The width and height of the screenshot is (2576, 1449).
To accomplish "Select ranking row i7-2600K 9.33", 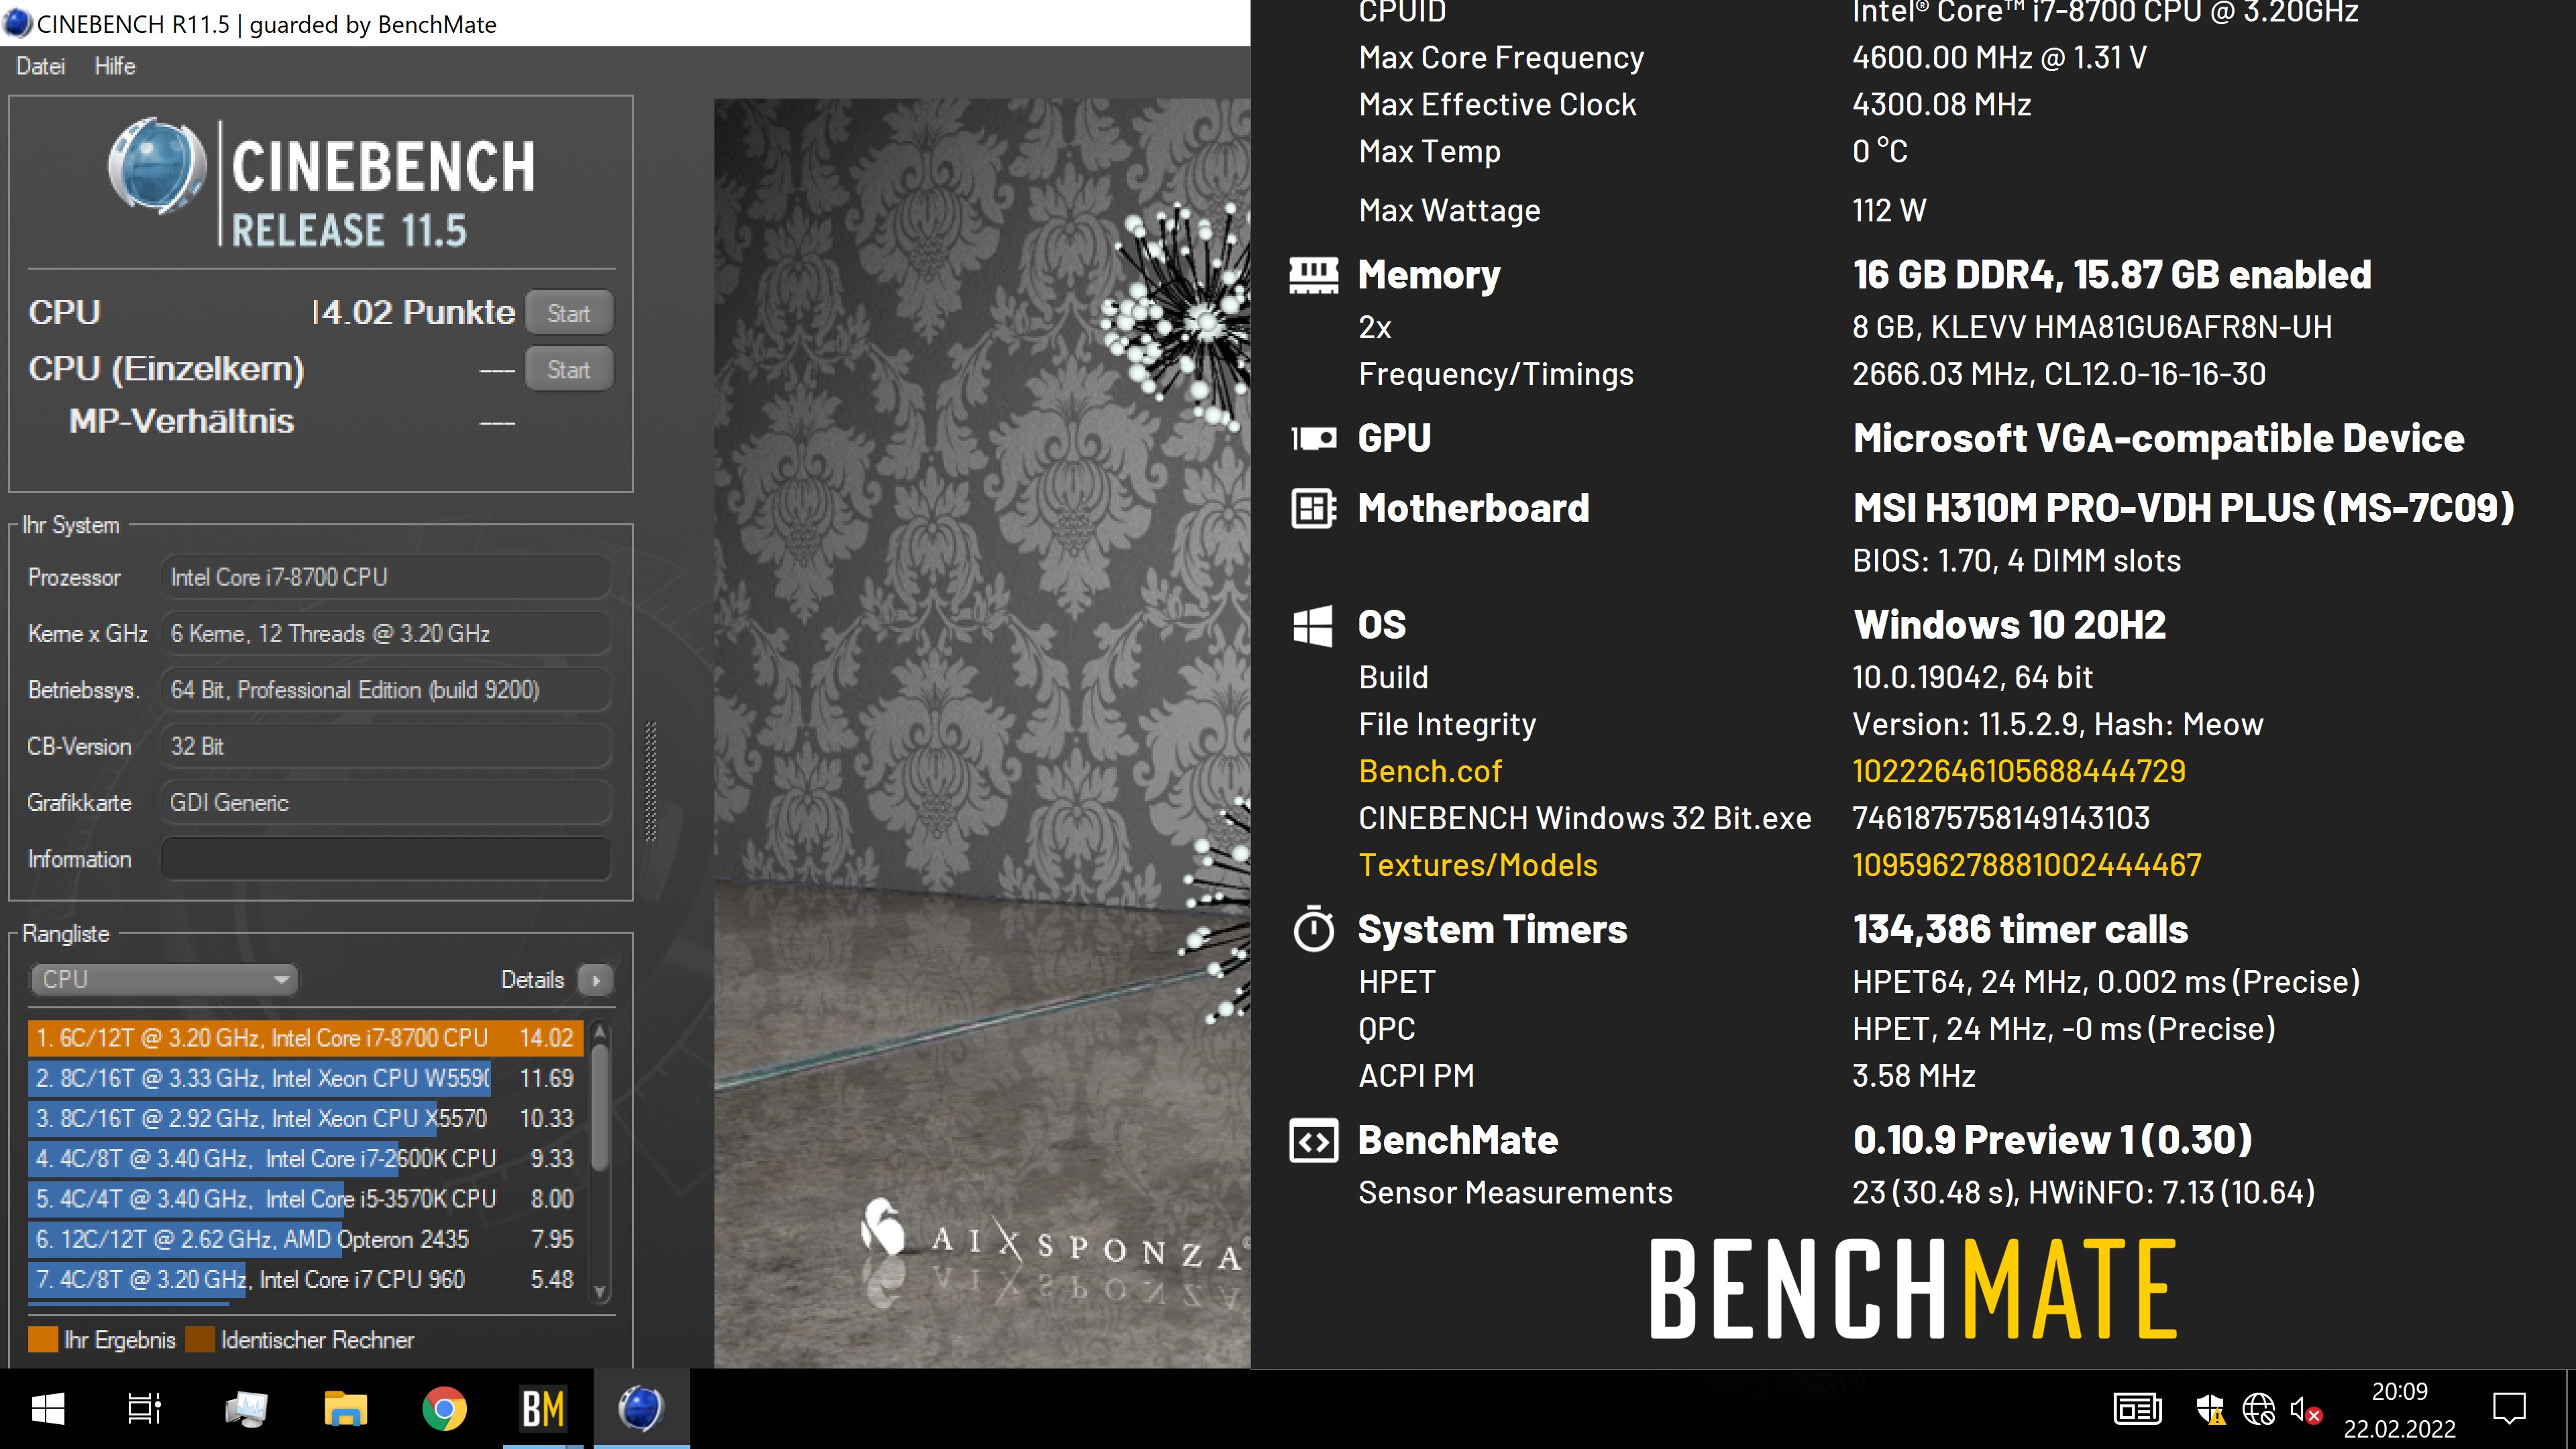I will click(305, 1158).
